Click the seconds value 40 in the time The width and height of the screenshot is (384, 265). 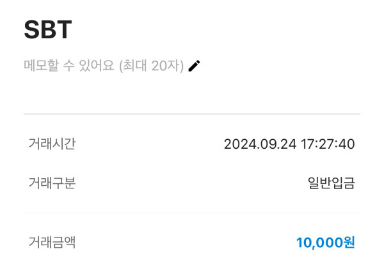tap(346, 144)
